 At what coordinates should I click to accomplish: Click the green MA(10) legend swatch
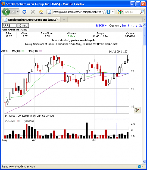coord(23,51)
